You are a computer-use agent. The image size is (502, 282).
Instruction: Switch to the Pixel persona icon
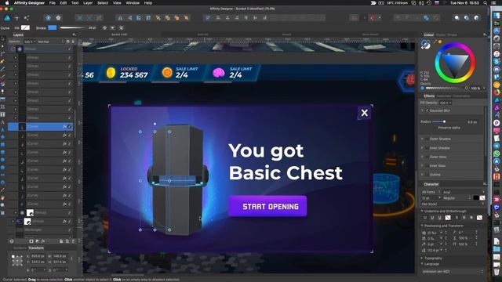[16, 18]
